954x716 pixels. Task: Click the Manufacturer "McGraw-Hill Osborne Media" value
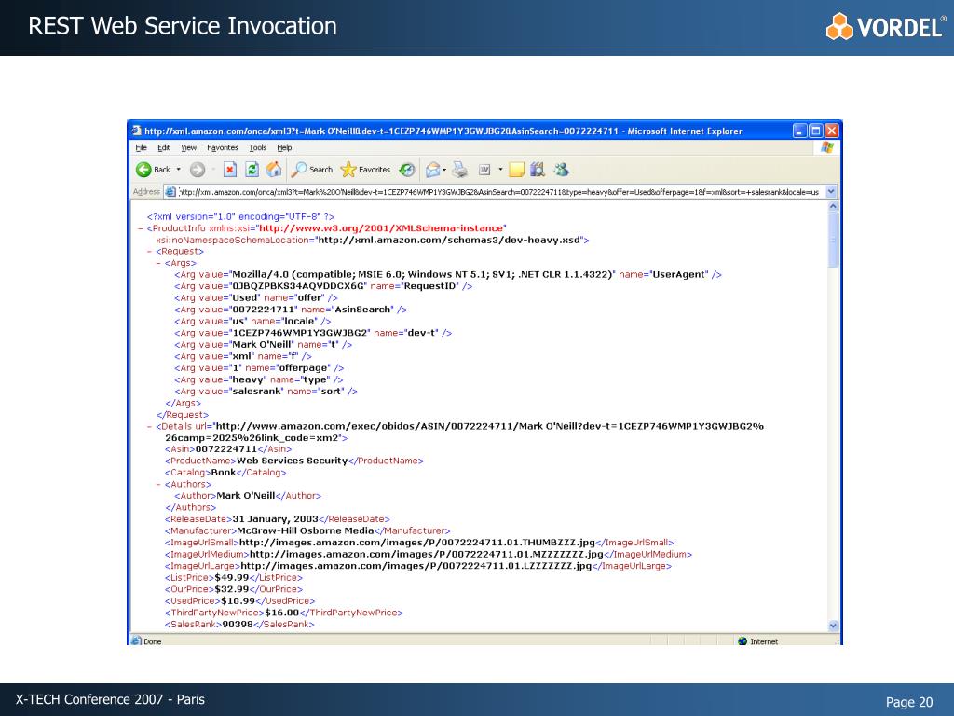coord(306,530)
